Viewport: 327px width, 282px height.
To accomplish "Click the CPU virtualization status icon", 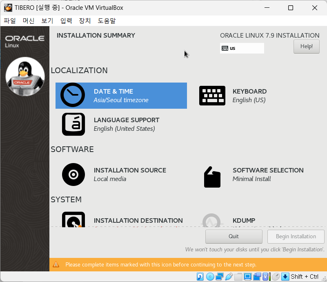I will point(266,277).
